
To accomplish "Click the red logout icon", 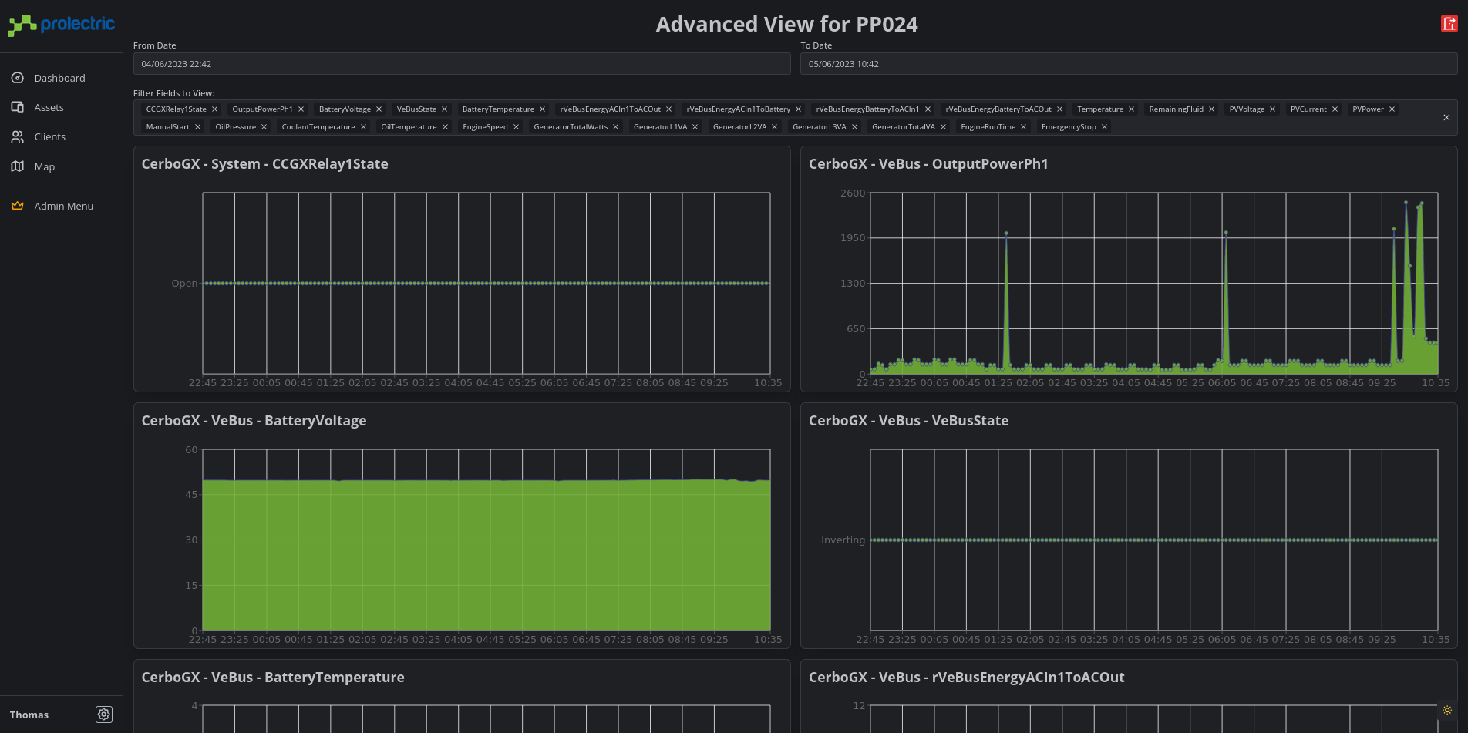I will pos(1449,23).
